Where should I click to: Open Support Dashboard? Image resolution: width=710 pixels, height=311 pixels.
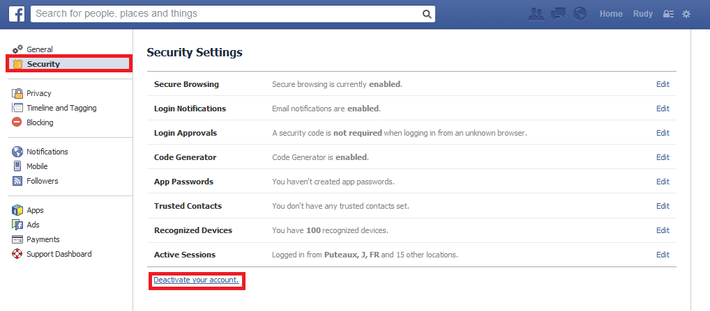click(x=59, y=254)
